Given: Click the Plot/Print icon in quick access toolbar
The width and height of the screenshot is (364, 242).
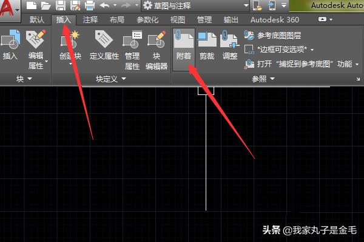Looking at the screenshot, I should [x=90, y=5].
